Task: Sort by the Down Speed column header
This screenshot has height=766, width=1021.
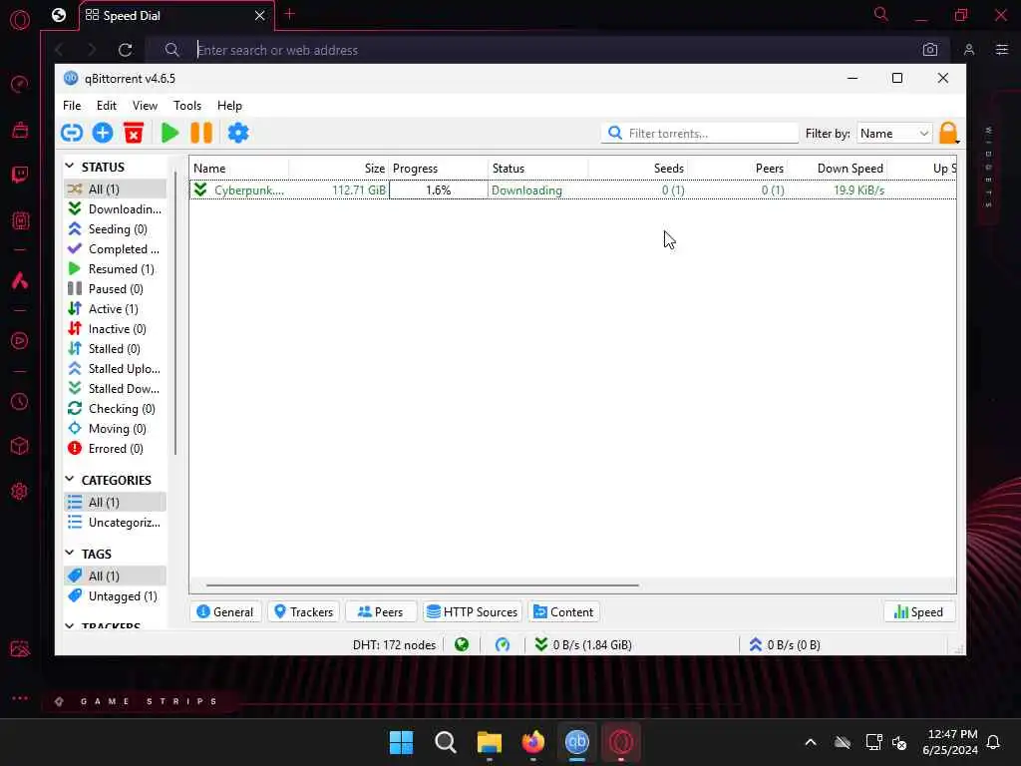Action: coord(838,168)
